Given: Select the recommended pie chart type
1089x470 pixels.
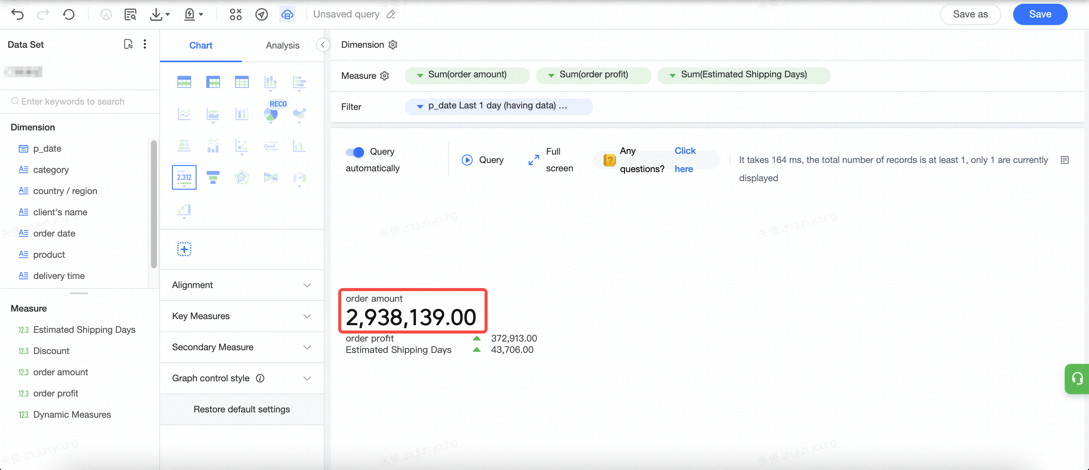Looking at the screenshot, I should click(x=270, y=114).
